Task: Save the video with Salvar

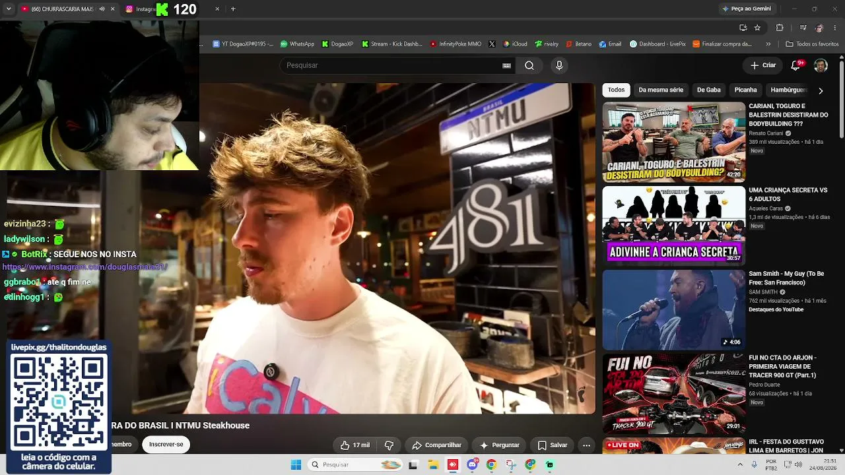Action: (x=552, y=445)
